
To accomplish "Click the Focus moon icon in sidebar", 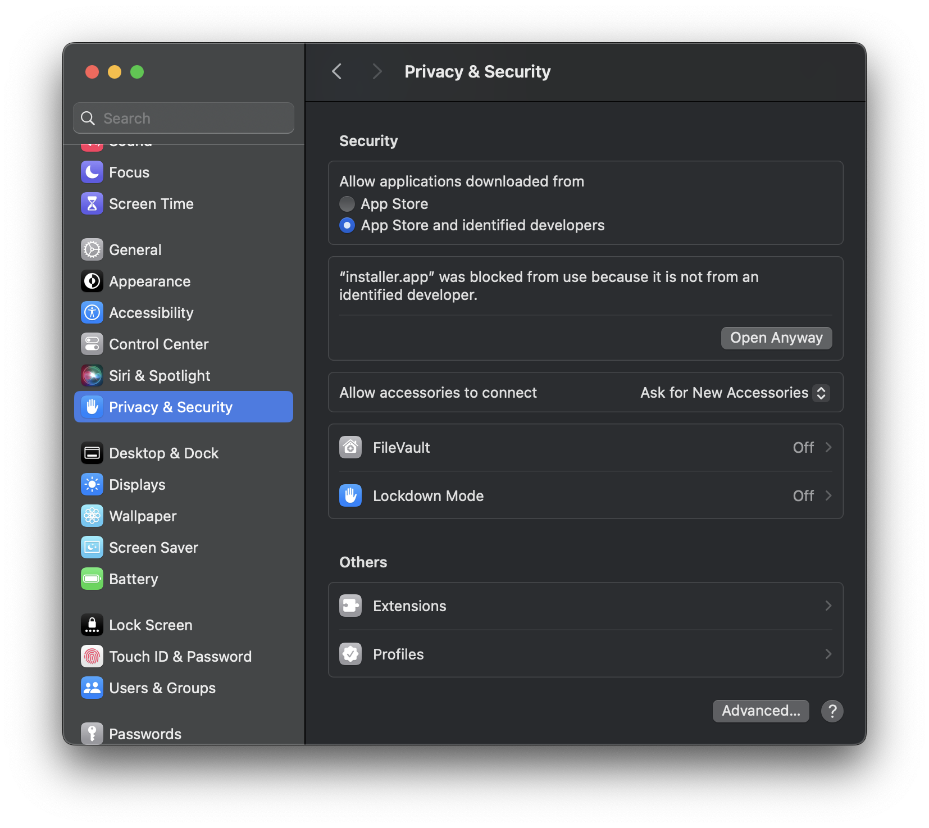I will 92,172.
